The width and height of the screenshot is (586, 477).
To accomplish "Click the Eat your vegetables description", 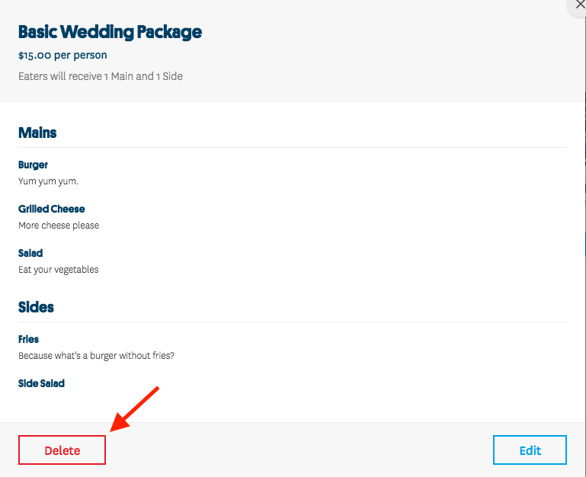I will pos(59,270).
